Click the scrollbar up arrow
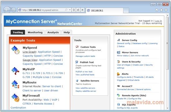171x112 pixels. coord(167,16)
